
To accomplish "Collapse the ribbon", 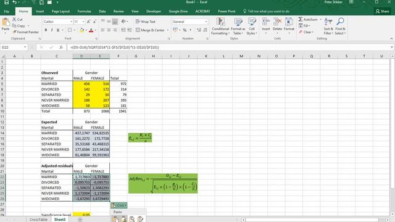I will [391, 38].
